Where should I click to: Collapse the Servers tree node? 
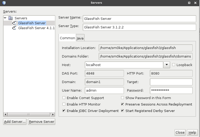pos(5,18)
